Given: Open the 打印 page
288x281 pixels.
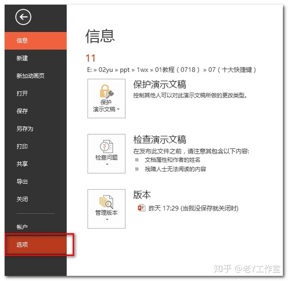Looking at the screenshot, I should click(36, 146).
